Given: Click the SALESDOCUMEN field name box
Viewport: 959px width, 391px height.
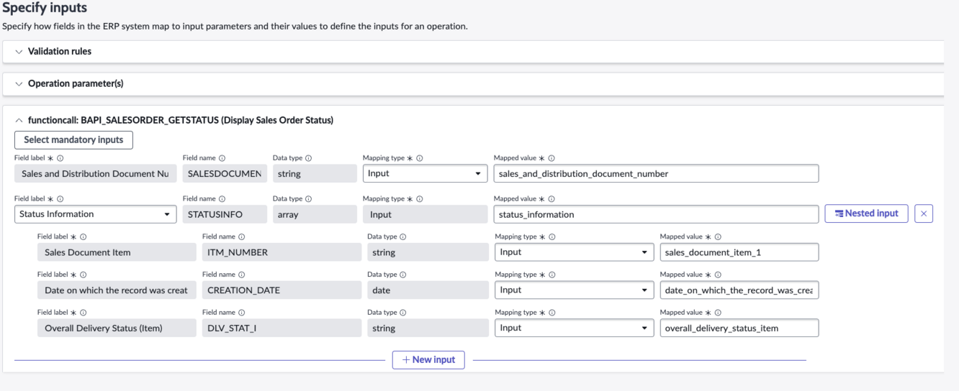Looking at the screenshot, I should pos(225,173).
